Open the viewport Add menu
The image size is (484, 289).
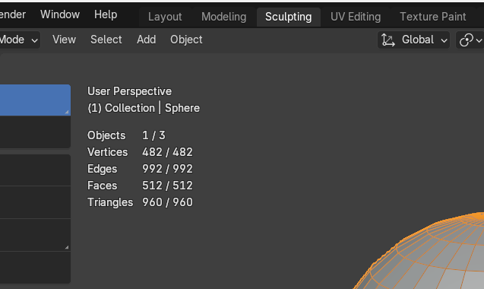tap(147, 40)
